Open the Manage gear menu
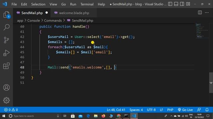213x119 pixels. pos(6,100)
